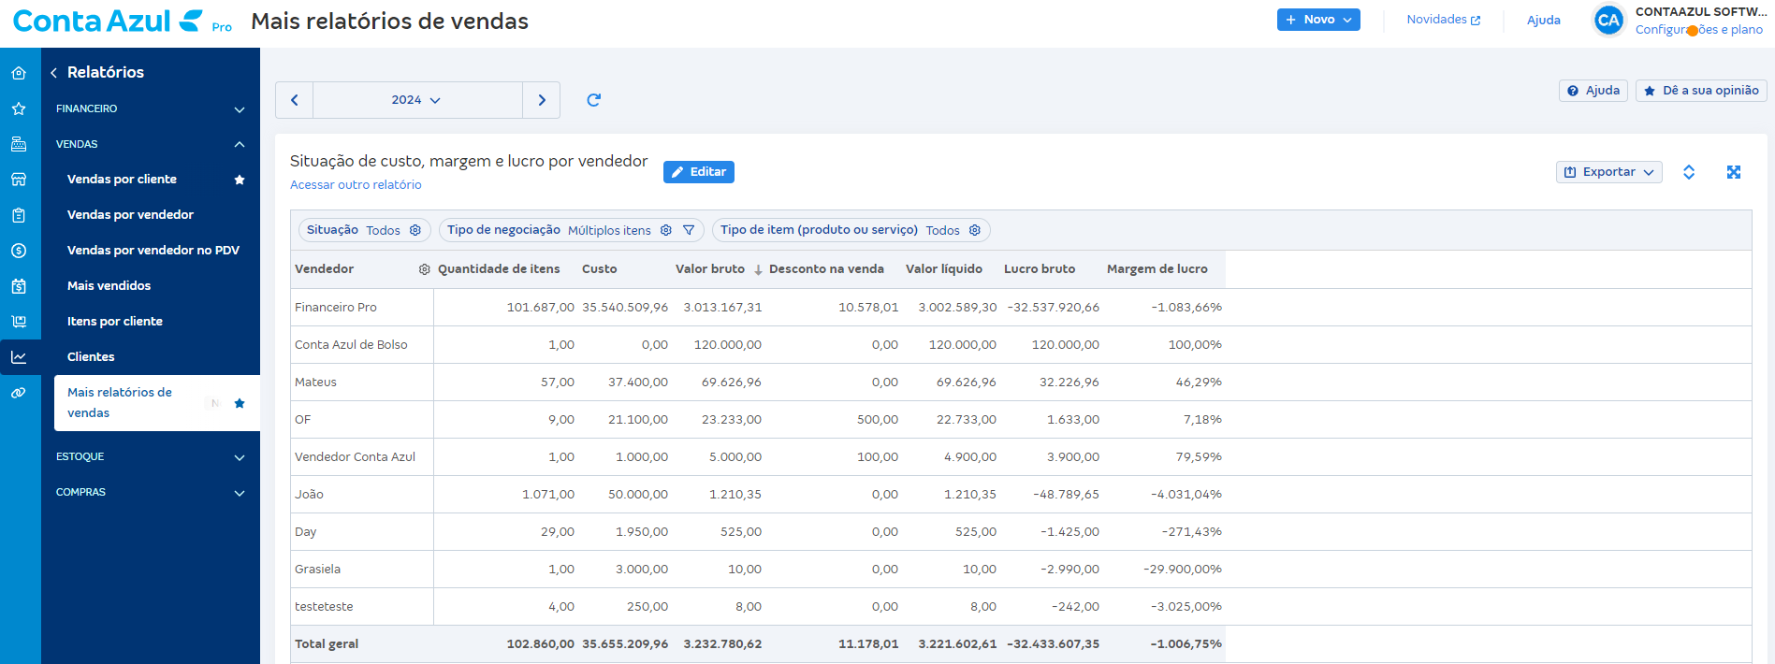Open Vendas por cliente report
1775x664 pixels.
pyautogui.click(x=122, y=180)
